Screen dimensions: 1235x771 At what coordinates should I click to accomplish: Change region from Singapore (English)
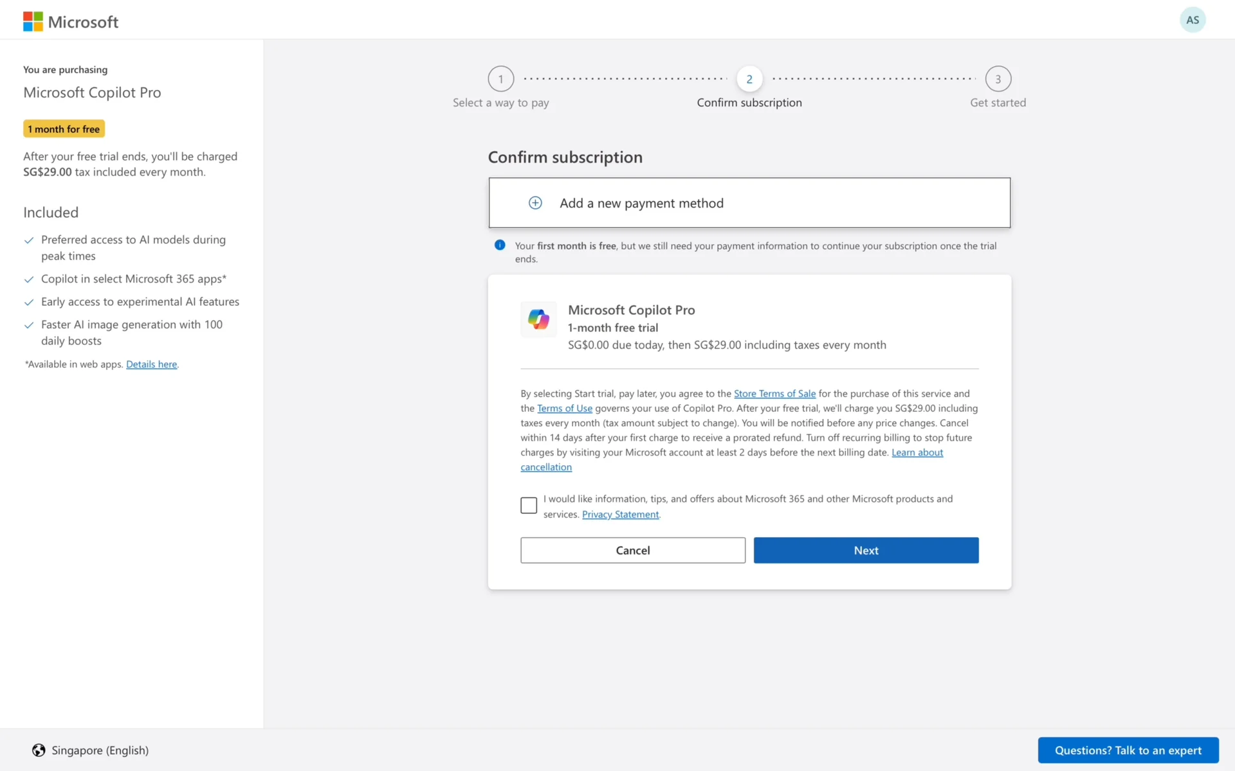point(100,750)
